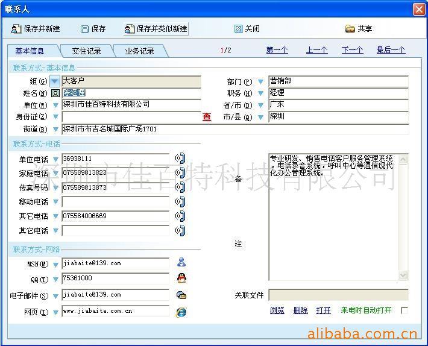Click the 姓名 name input field

pos(131,93)
